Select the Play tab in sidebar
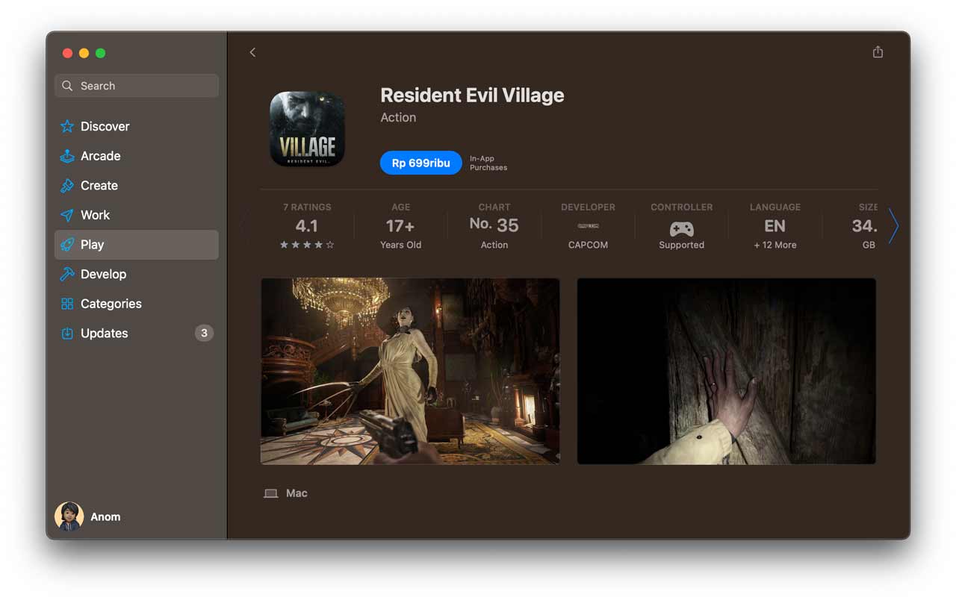The height and width of the screenshot is (600, 956). (137, 245)
